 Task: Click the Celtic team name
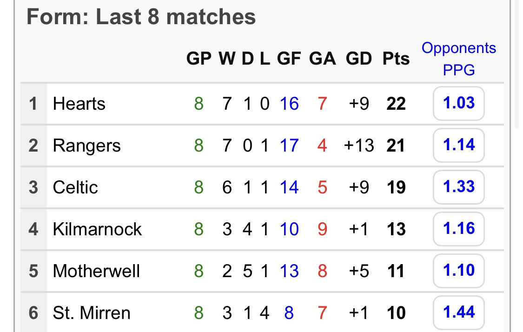pyautogui.click(x=75, y=187)
